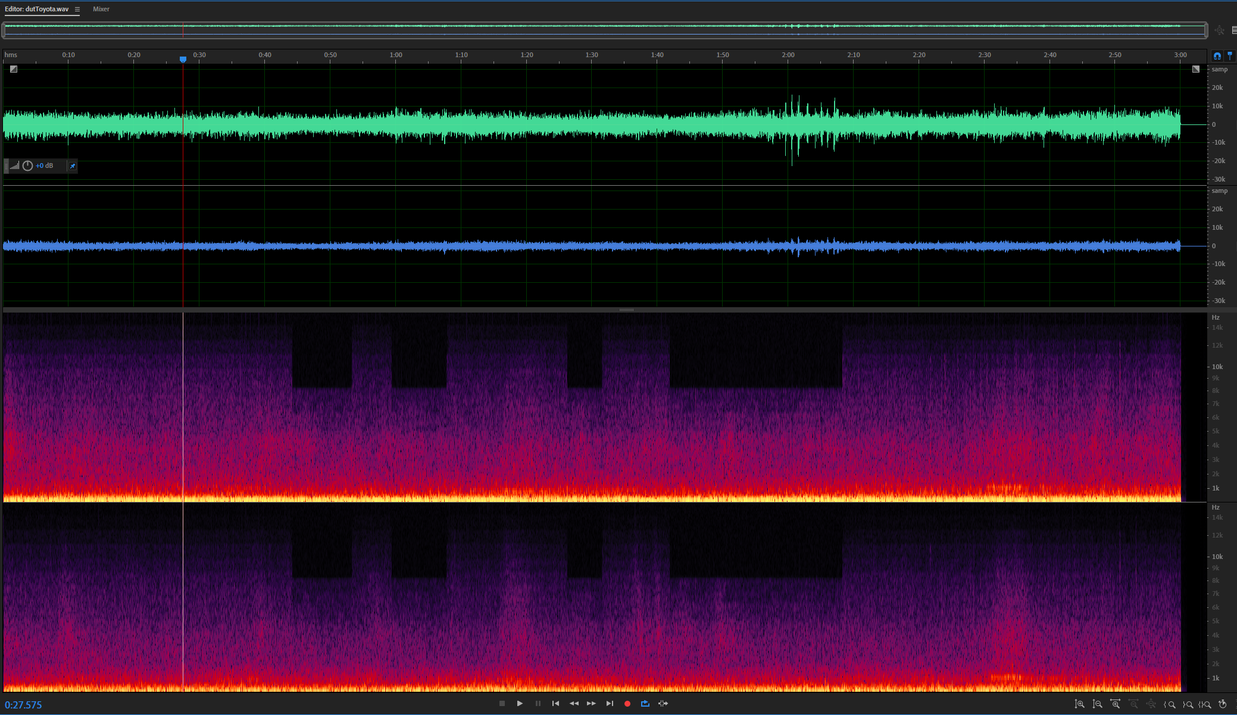Click the fade-out handle at waveform end
Viewport: 1237px width, 715px height.
1195,69
